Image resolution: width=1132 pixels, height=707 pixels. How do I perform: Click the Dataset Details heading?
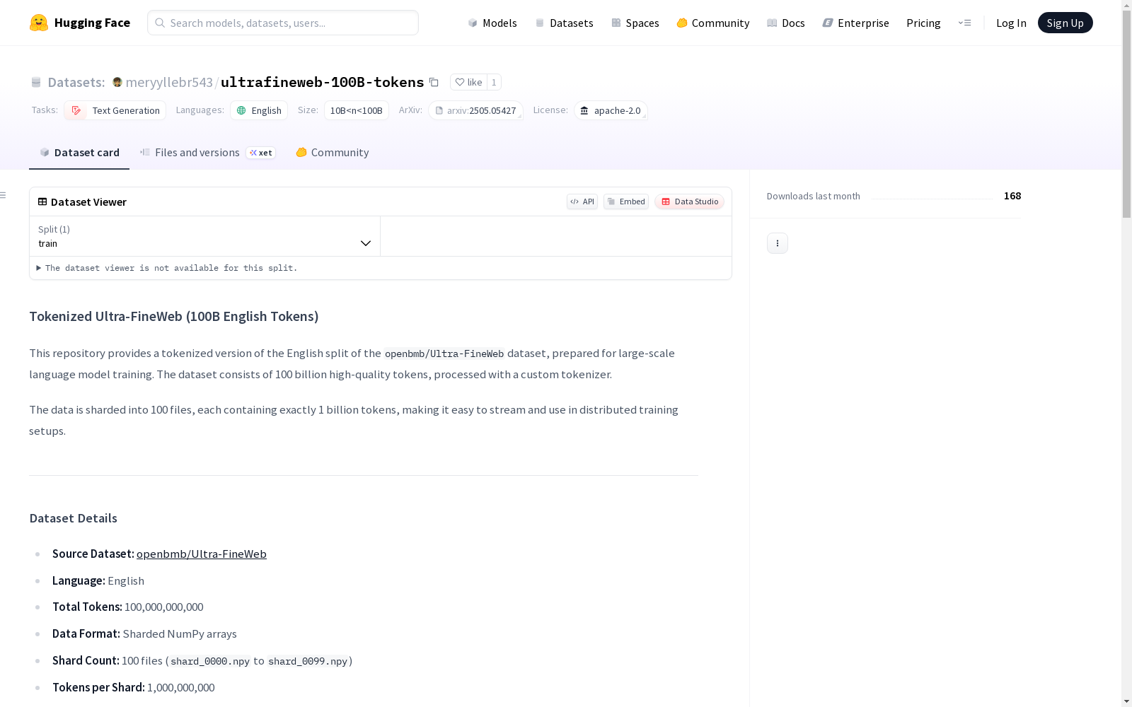(x=74, y=518)
